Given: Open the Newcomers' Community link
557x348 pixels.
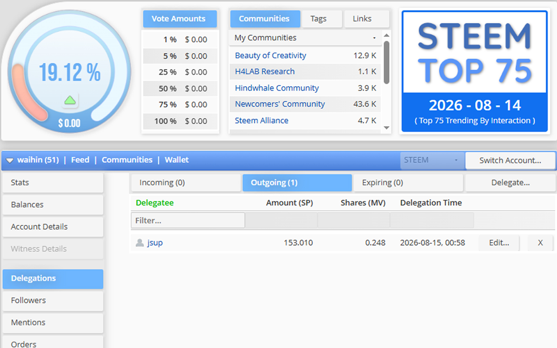Looking at the screenshot, I should coord(280,104).
